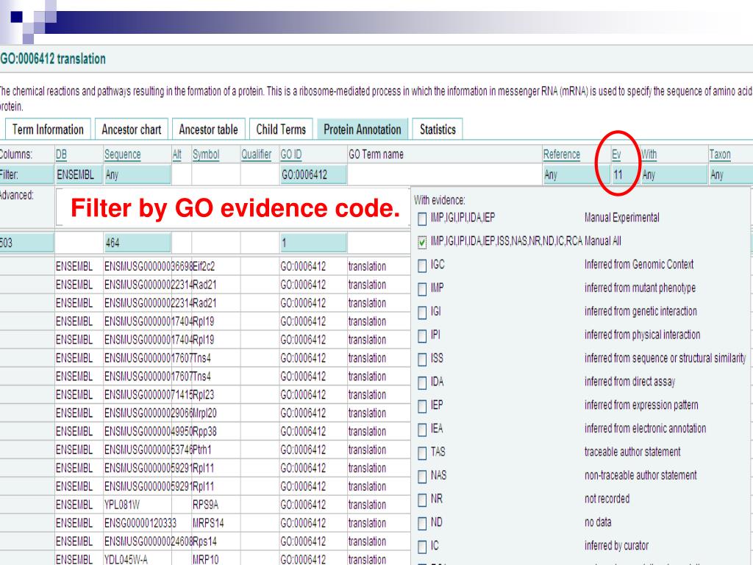Check the ISS sequence similarity checkbox

coord(422,360)
